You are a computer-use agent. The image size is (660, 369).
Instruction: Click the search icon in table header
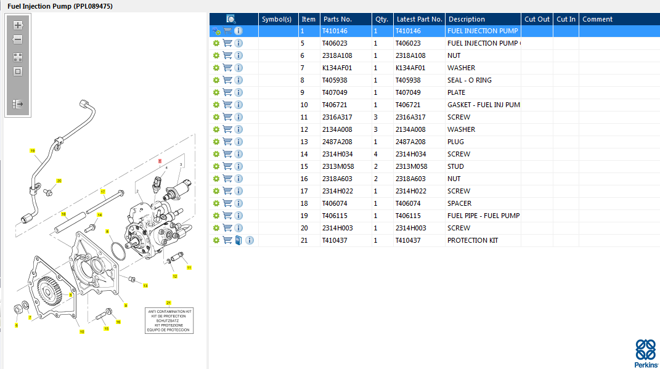coord(231,19)
